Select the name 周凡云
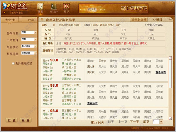This screenshot has height=132, width=176. [159, 98]
